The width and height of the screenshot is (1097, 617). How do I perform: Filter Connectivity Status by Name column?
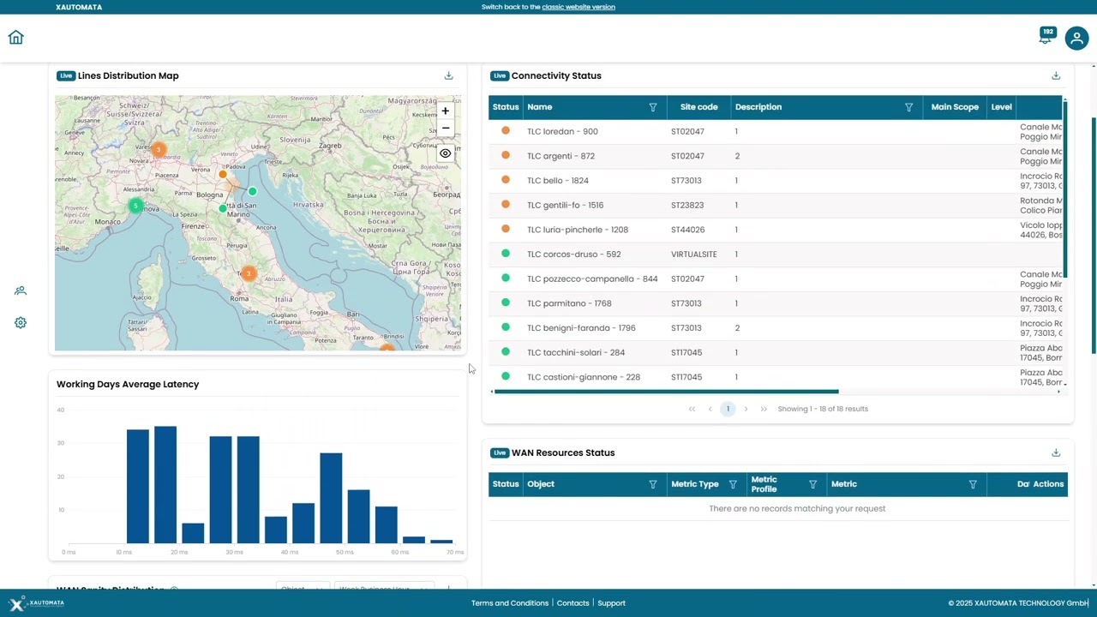[653, 107]
